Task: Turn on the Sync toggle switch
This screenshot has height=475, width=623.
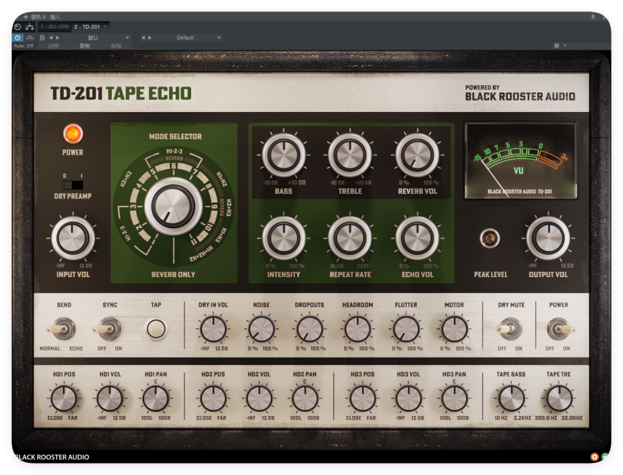Action: 110,329
